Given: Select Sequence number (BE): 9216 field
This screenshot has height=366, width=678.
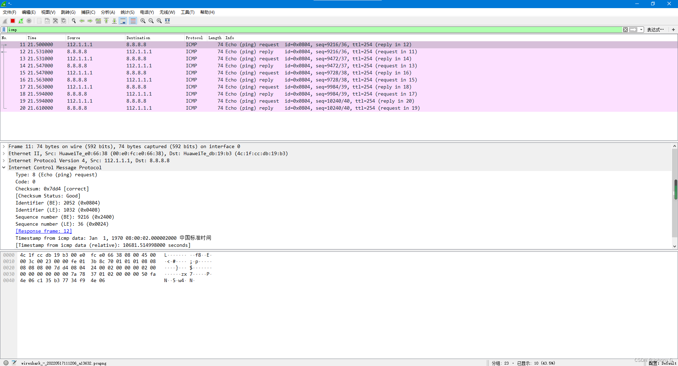Looking at the screenshot, I should coord(65,217).
